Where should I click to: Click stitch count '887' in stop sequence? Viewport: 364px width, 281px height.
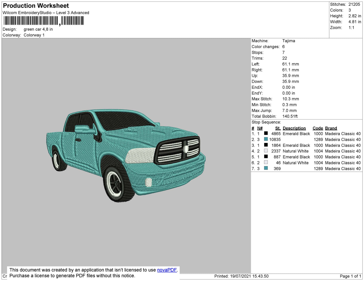(x=277, y=157)
